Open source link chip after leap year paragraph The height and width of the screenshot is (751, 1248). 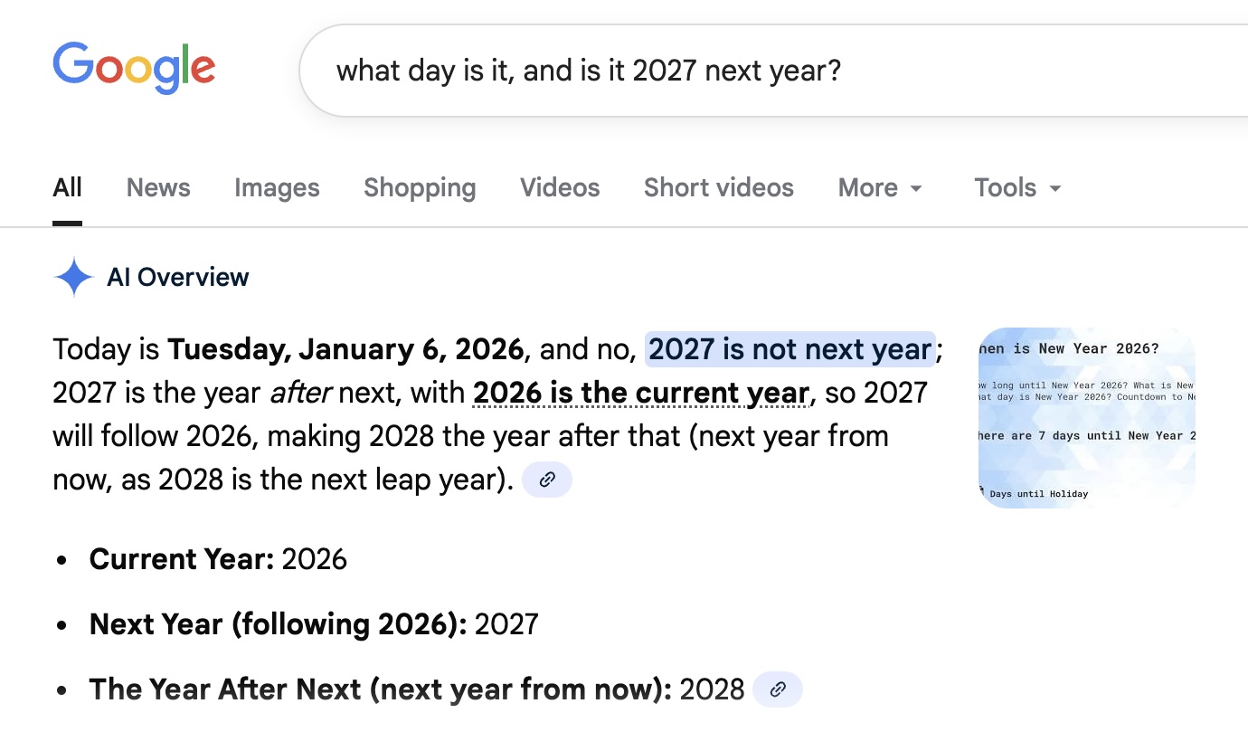(x=547, y=480)
